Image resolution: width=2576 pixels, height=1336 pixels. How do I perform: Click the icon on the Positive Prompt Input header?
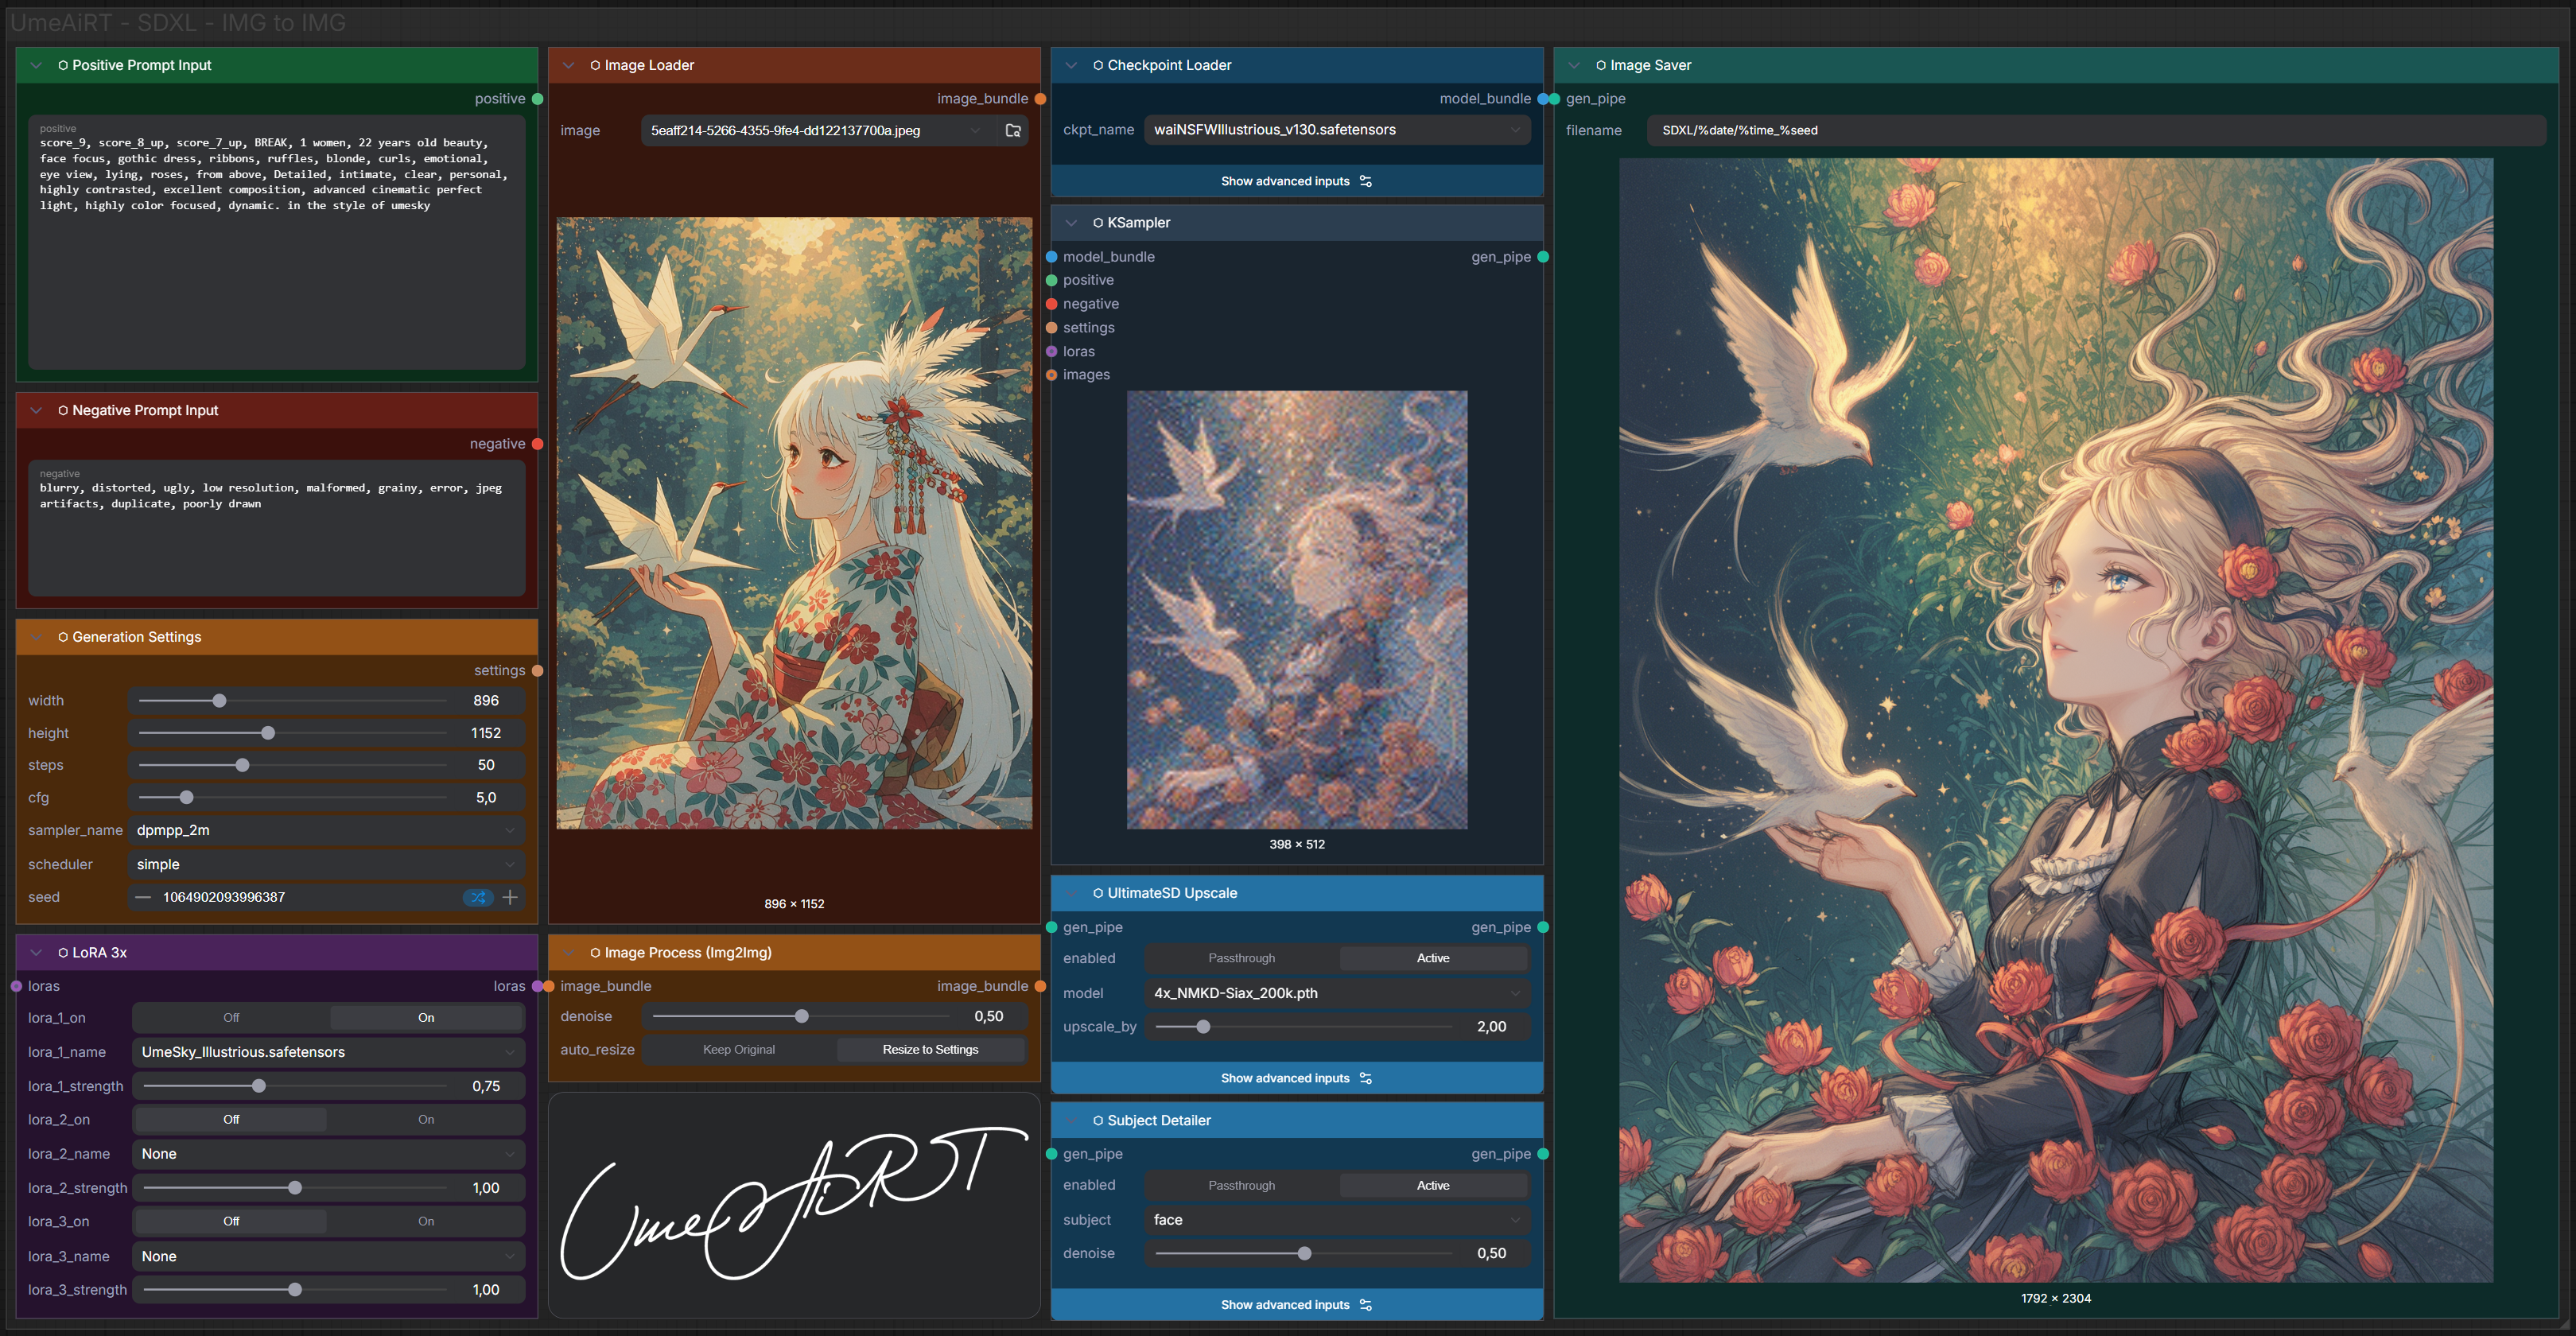(x=63, y=64)
